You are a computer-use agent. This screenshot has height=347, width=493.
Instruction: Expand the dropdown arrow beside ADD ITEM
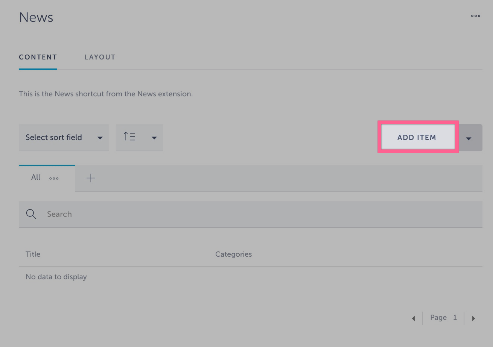469,138
